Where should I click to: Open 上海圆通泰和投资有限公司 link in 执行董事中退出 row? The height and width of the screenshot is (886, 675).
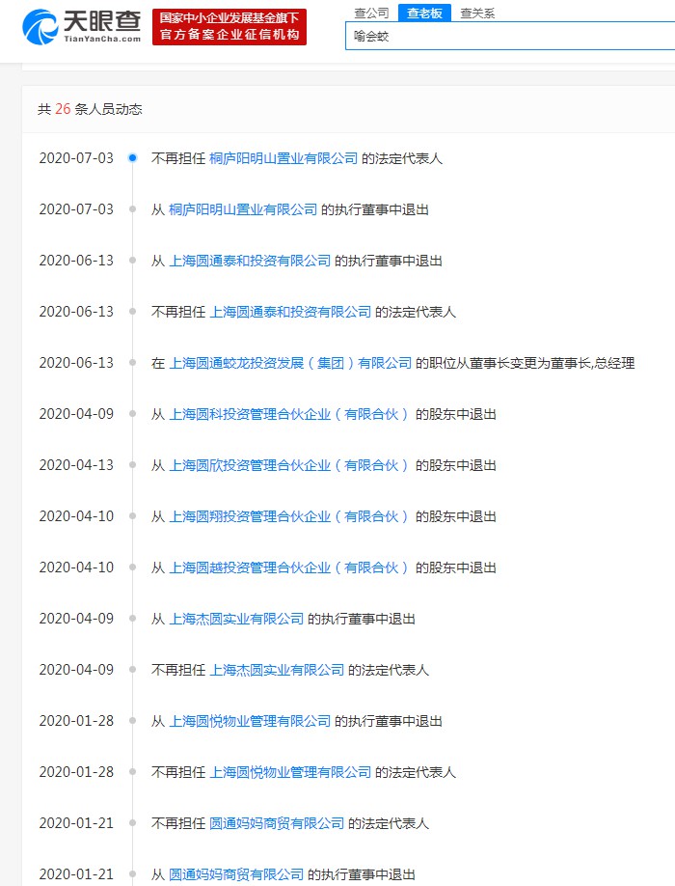coord(250,261)
